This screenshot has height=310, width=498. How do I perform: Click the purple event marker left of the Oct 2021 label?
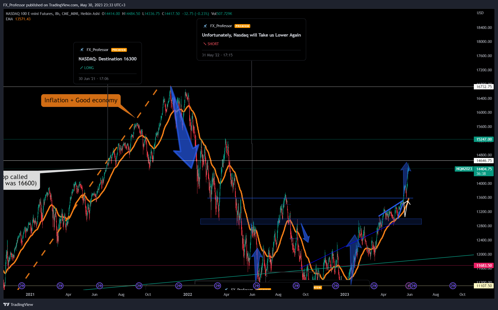pos(139,286)
